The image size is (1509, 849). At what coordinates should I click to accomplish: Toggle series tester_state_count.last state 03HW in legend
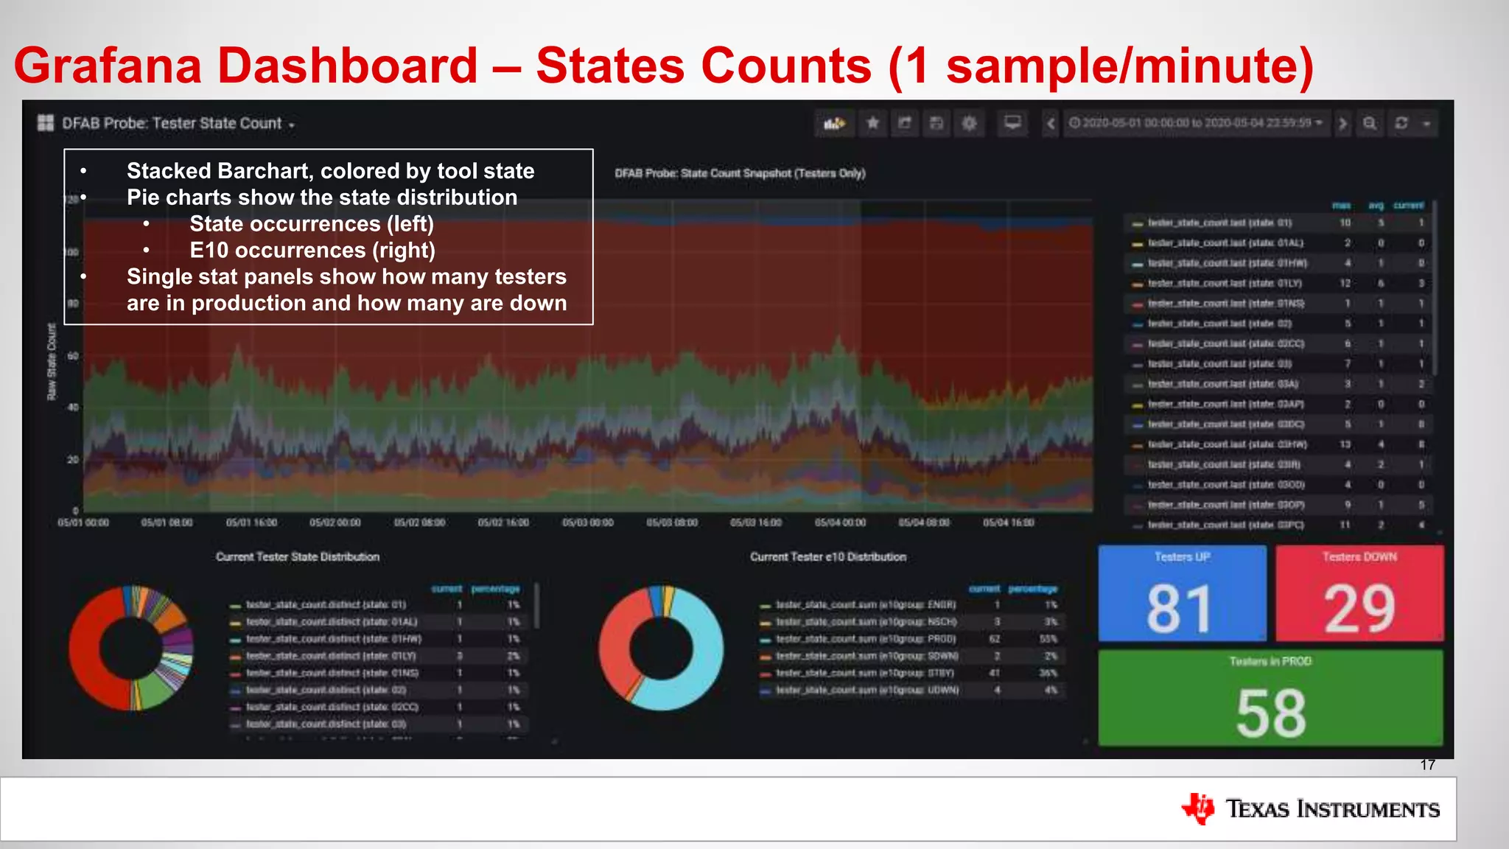(1227, 444)
